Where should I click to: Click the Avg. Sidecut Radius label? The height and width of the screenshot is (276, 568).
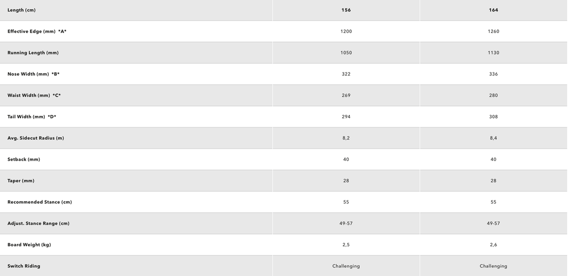click(36, 138)
